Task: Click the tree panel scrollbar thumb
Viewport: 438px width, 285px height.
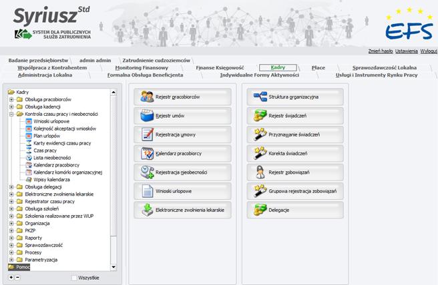Action: click(x=114, y=166)
